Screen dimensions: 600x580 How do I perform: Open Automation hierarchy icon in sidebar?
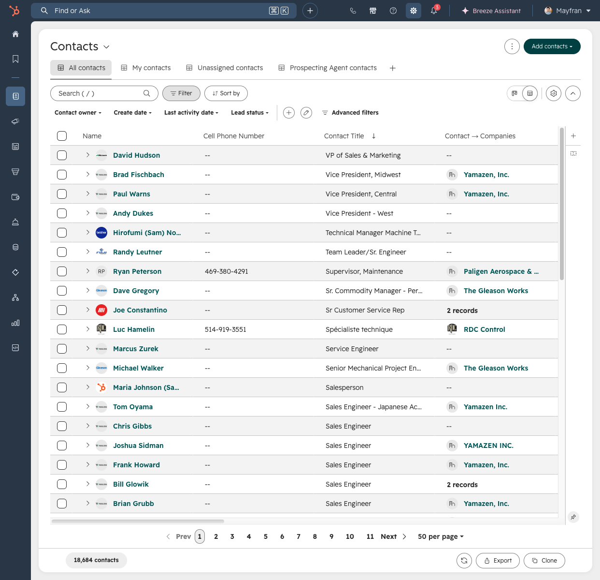coord(15,297)
